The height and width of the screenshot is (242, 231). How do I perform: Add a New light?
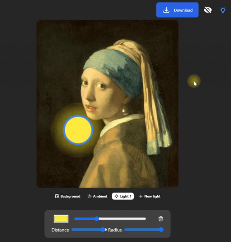tap(150, 196)
